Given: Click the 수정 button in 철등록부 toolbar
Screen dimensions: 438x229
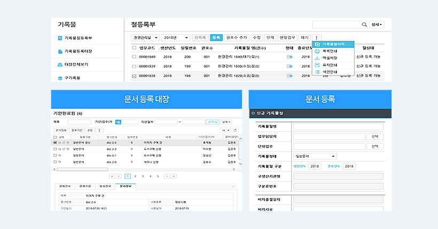Looking at the screenshot, I should 256,38.
